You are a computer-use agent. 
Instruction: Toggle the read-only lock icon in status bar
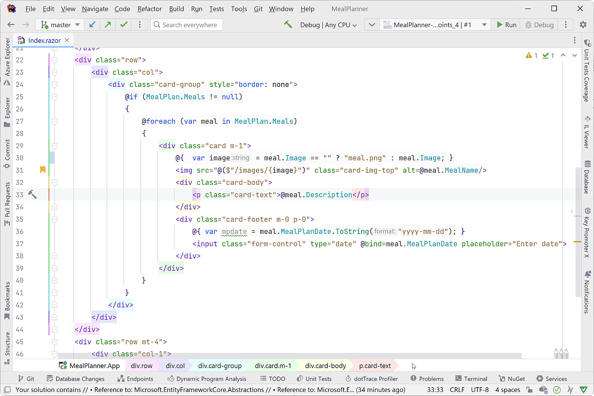point(529,389)
